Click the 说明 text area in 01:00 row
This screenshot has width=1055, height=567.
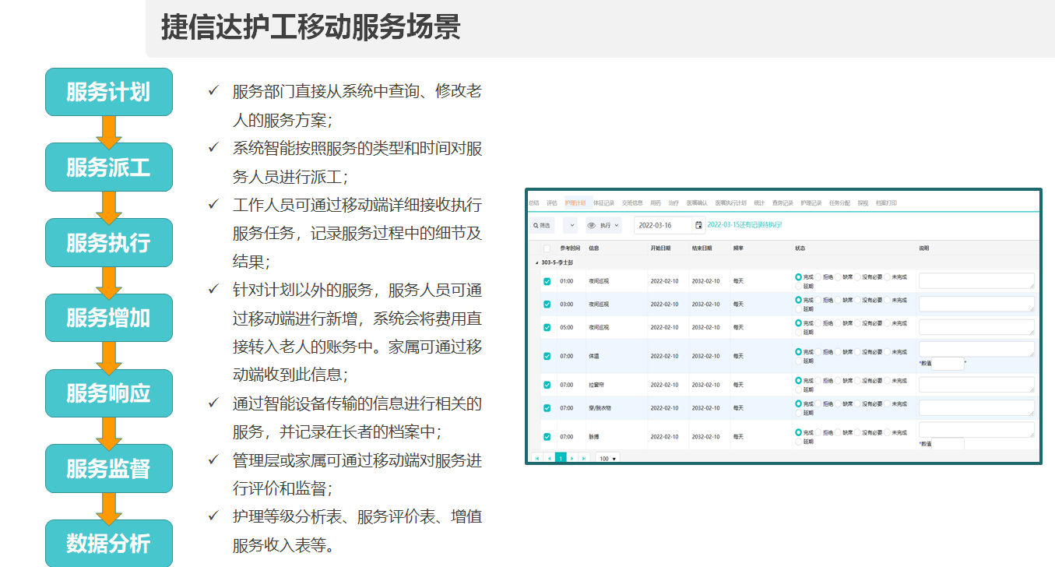pos(977,281)
